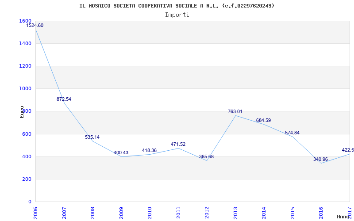Click the 2008 year axis label

click(x=92, y=212)
